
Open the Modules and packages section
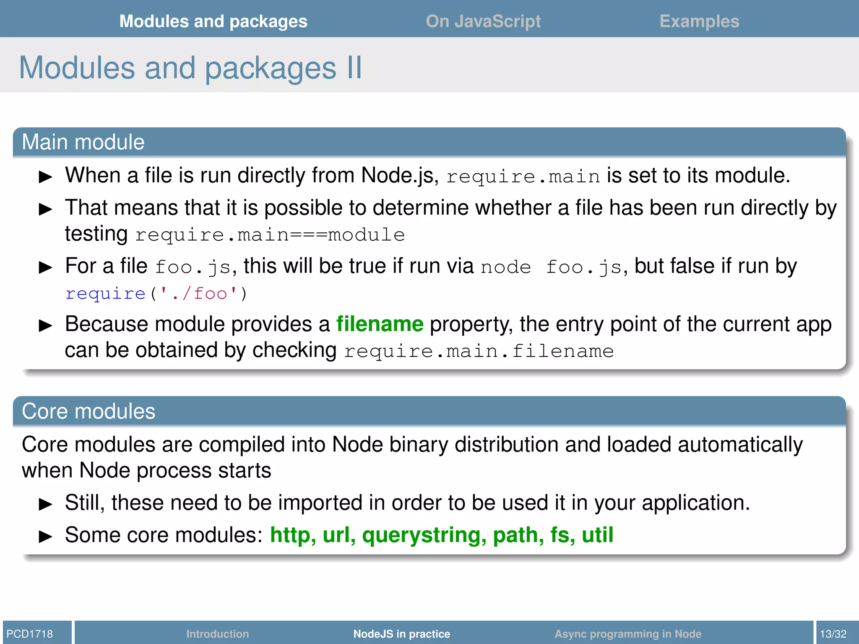[x=213, y=21]
